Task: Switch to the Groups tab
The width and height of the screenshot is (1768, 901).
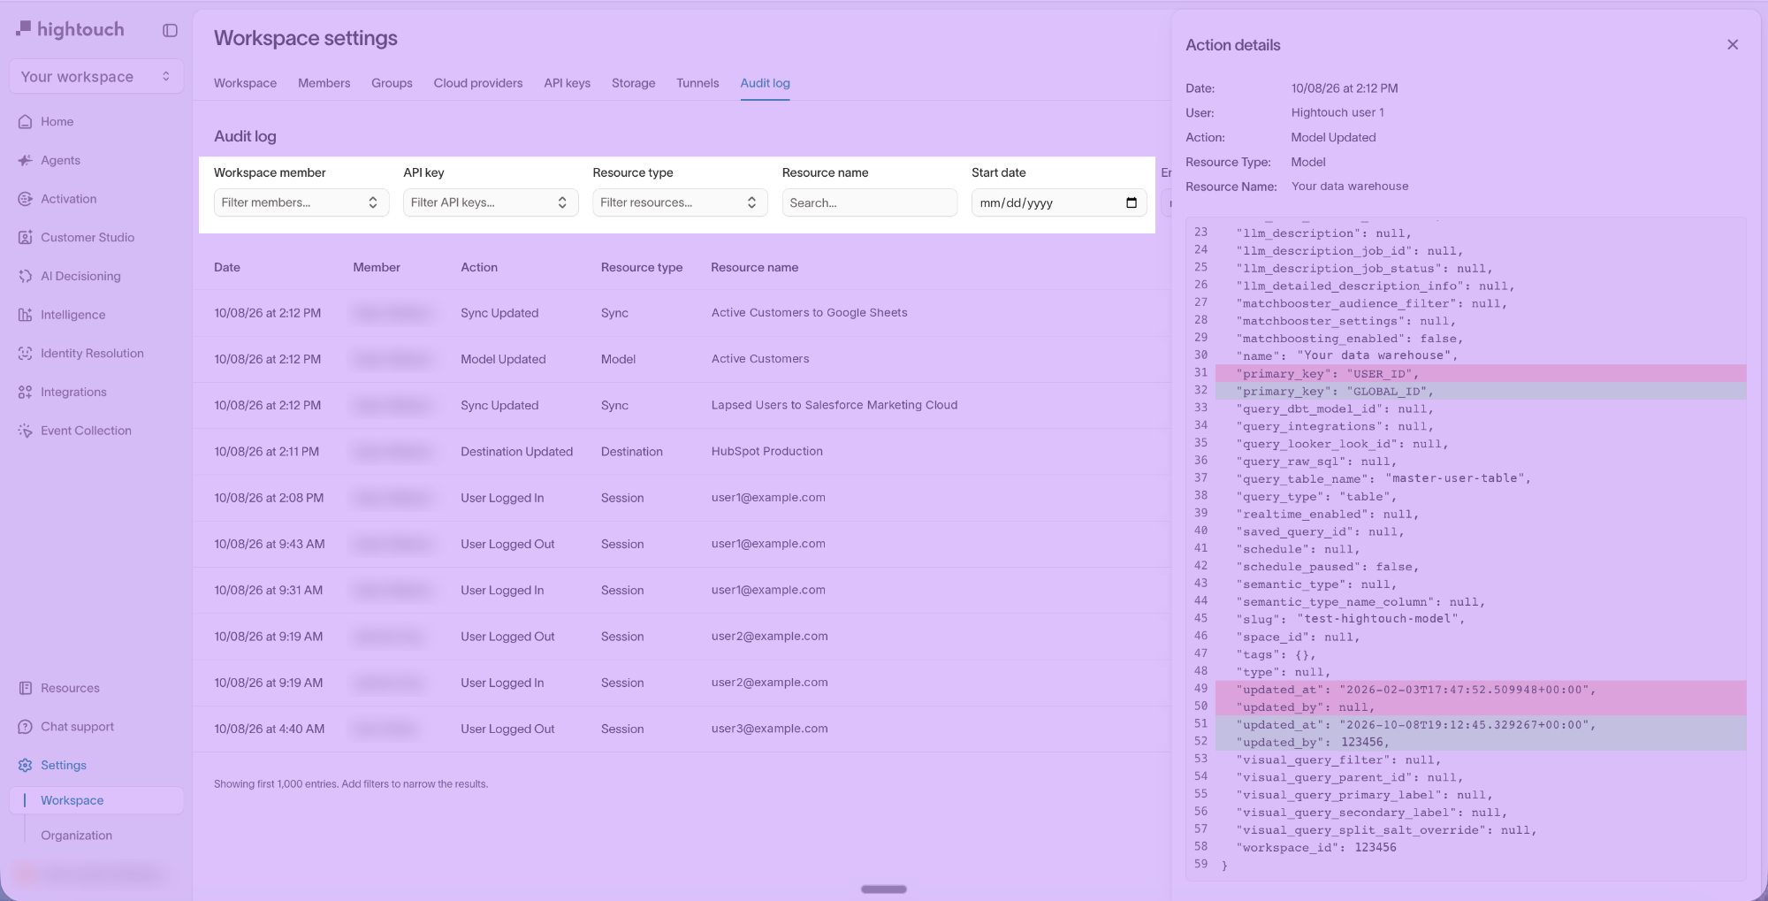Action: coord(392,83)
